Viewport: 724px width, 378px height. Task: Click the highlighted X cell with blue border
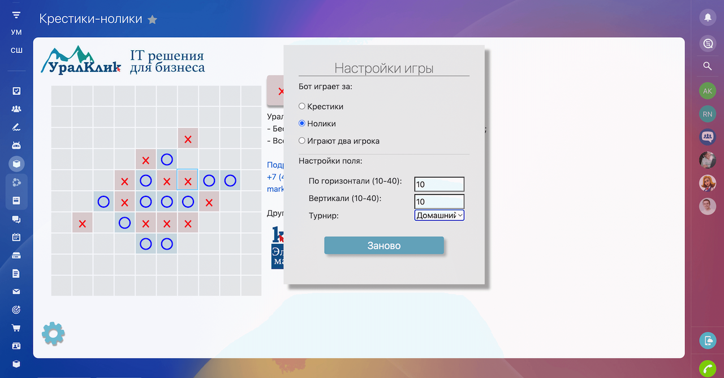pyautogui.click(x=188, y=181)
